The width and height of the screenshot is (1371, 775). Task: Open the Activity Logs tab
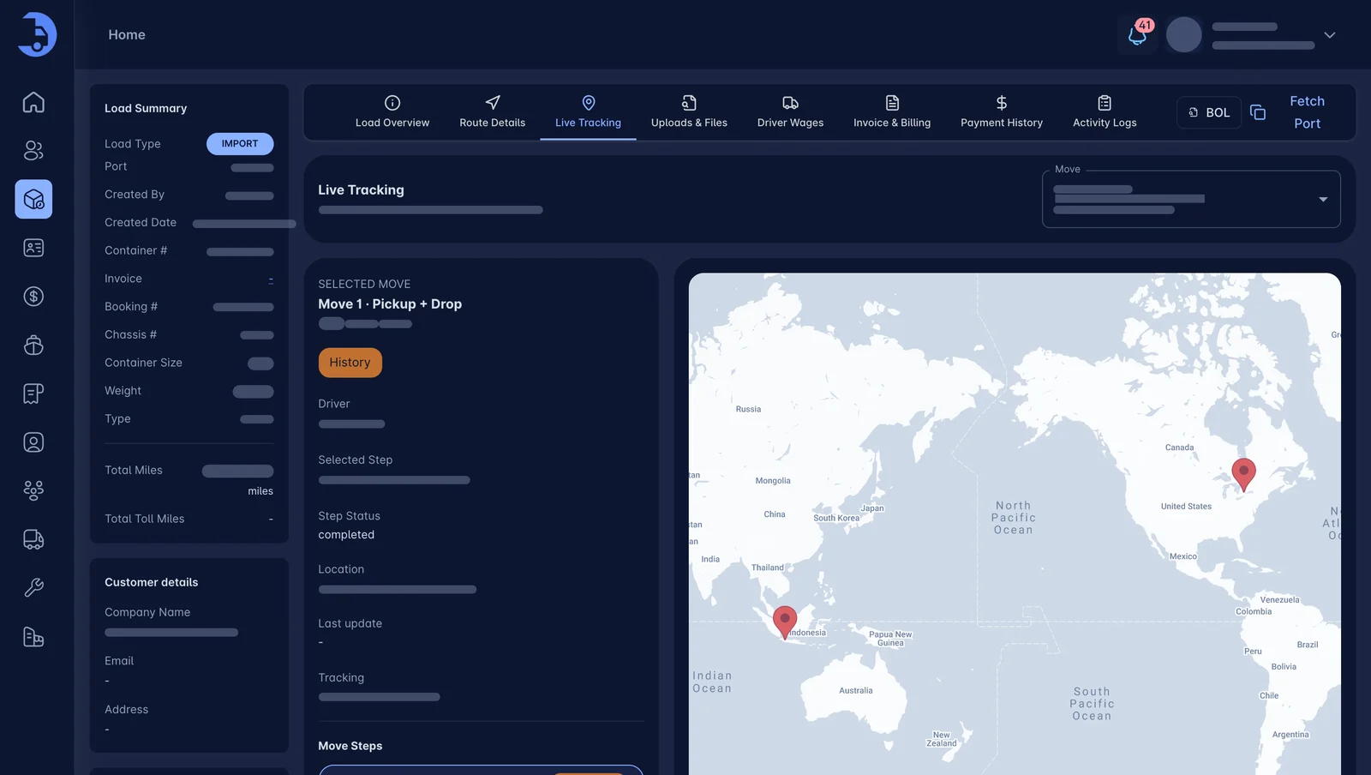[1105, 112]
